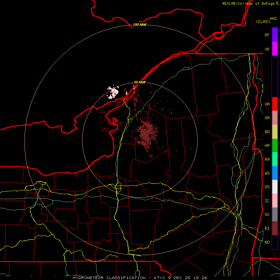This screenshot has height=280, width=280.
Task: Select the GR salmon legend swatch
Action: (275, 118)
